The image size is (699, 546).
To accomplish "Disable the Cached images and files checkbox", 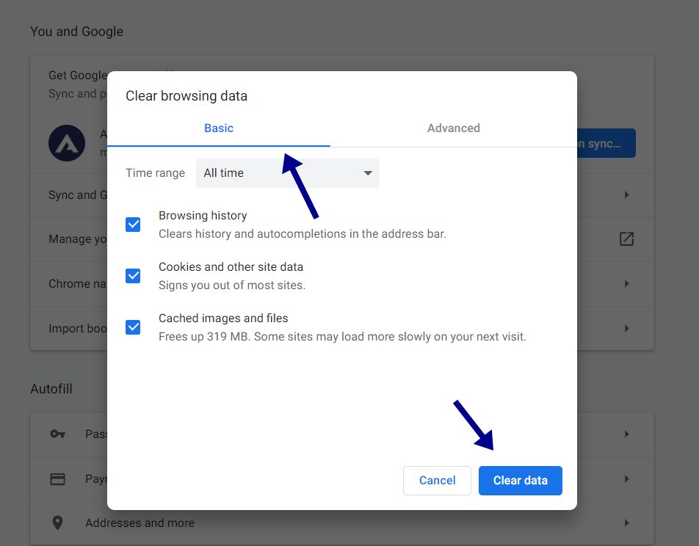I will tap(133, 327).
